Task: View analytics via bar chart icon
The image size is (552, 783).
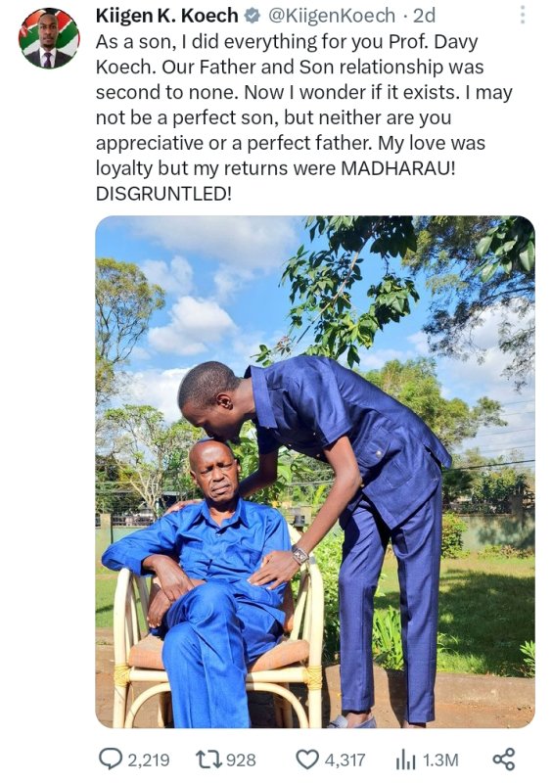Action: coord(406,760)
